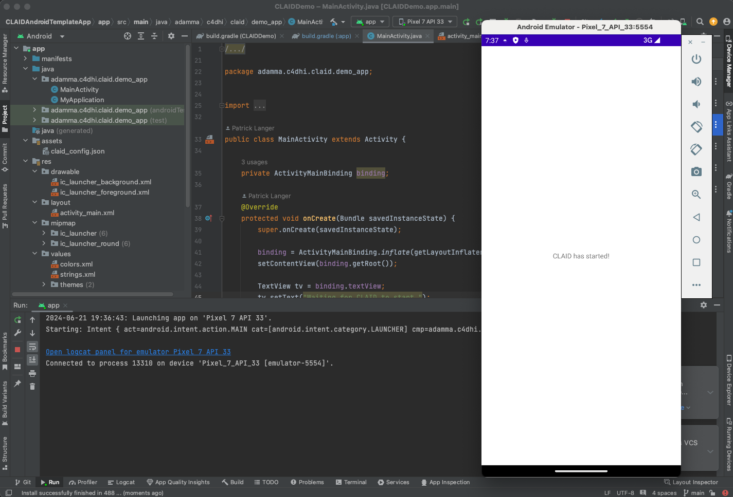Image resolution: width=733 pixels, height=497 pixels.
Task: Select opened file target icon in Project panel
Action: pos(128,36)
